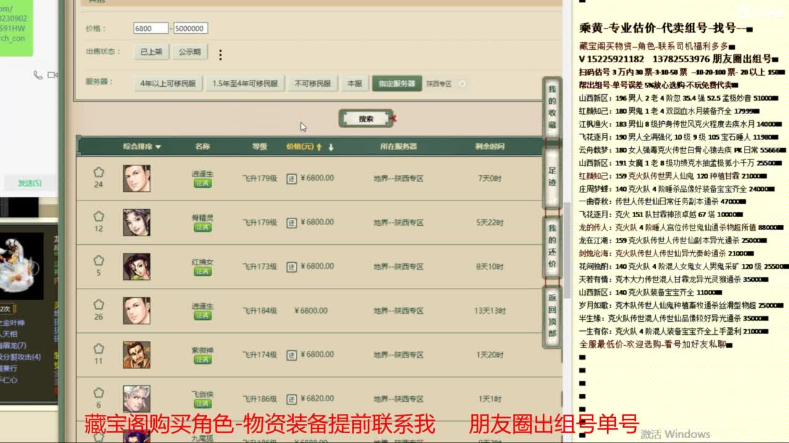Open the 足迹 side tab
The height and width of the screenshot is (443, 789).
[552, 178]
